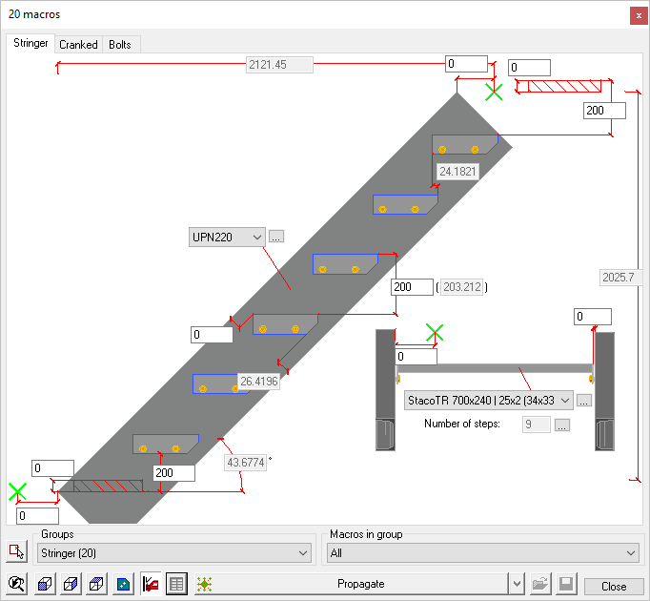
Task: Click the first 3D cube view icon
Action: [x=44, y=584]
